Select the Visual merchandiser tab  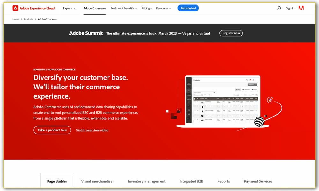97,181
